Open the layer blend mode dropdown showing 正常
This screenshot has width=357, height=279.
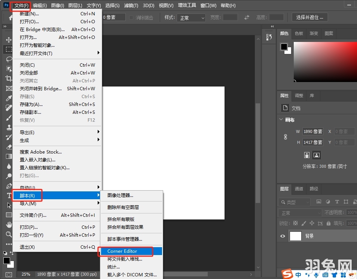[x=299, y=213]
